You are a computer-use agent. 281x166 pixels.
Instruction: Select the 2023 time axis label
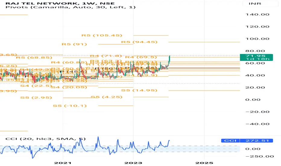coord(133,163)
